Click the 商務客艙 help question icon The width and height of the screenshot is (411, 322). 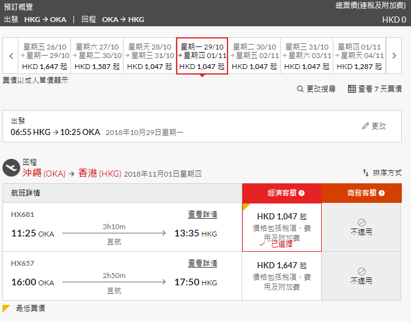382,193
